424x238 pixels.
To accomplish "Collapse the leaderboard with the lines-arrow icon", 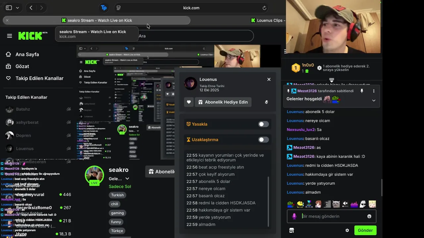I will (x=332, y=80).
